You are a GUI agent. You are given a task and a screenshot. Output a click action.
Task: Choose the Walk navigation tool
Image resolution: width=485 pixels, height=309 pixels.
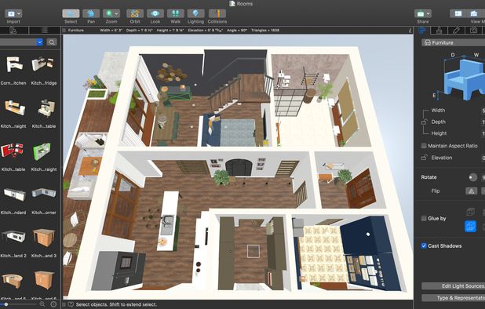point(176,13)
